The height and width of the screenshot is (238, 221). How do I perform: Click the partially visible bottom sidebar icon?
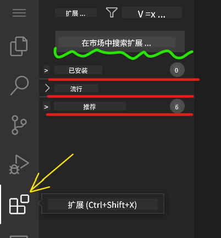[x=19, y=236]
